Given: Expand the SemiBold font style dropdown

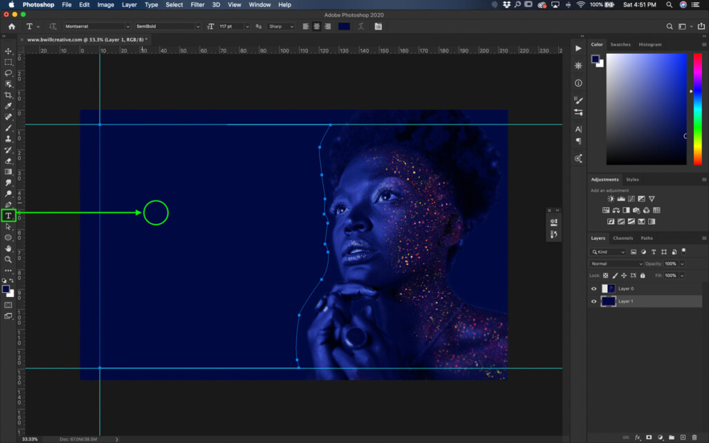Looking at the screenshot, I should (x=167, y=26).
